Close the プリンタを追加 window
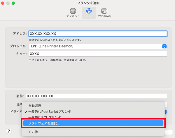This screenshot has width=175, height=138. pos(3,3)
